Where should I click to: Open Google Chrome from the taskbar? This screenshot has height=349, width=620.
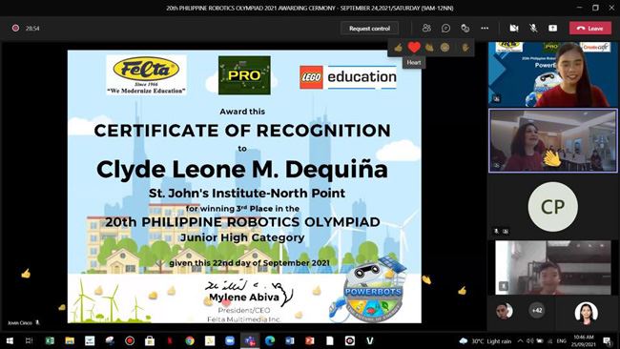coord(190,340)
